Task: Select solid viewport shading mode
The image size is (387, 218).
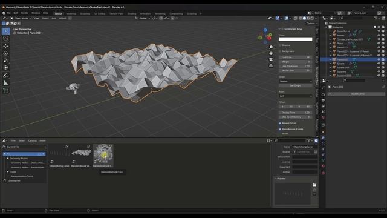Action: click(x=304, y=18)
